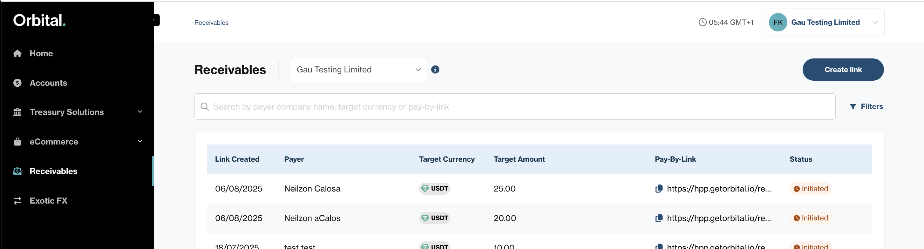This screenshot has width=924, height=249.
Task: Open the Gau Testing Limited entity dropdown
Action: coord(359,70)
